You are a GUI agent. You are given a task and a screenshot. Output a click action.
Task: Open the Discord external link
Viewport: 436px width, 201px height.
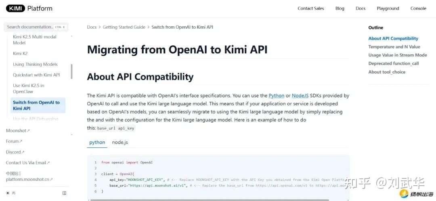[x=15, y=152]
